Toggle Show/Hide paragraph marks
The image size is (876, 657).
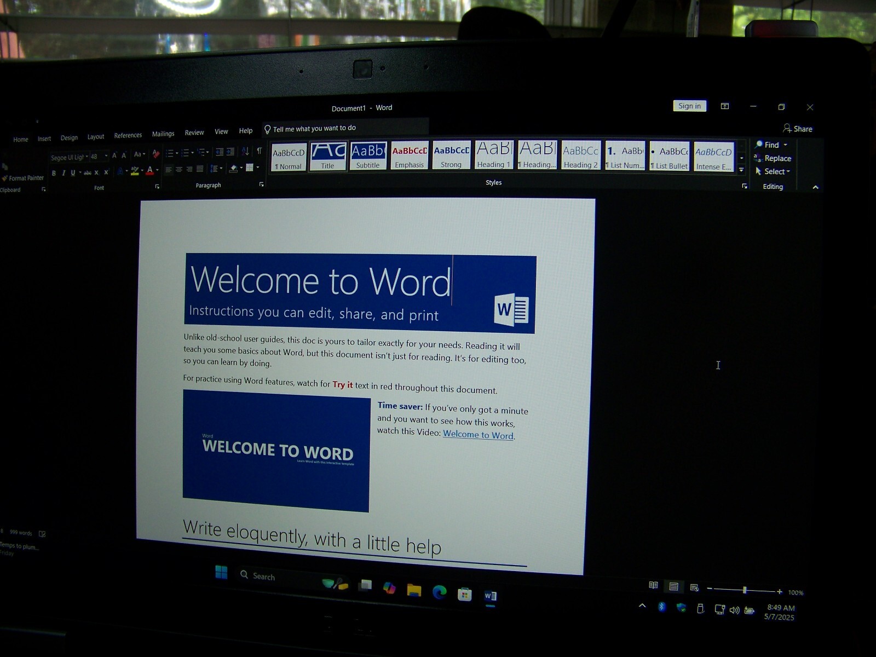(259, 151)
